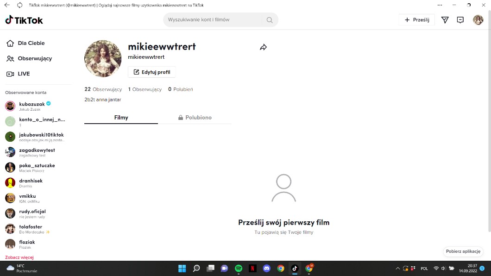Expand list with Zobacz więcej
The image size is (491, 276).
coord(19,257)
